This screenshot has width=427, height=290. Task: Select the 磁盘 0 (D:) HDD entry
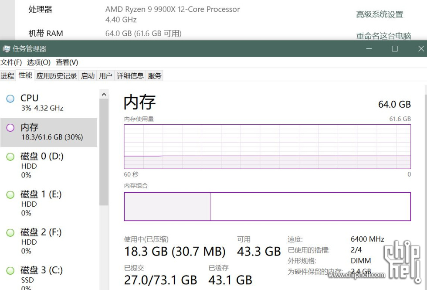click(49, 166)
